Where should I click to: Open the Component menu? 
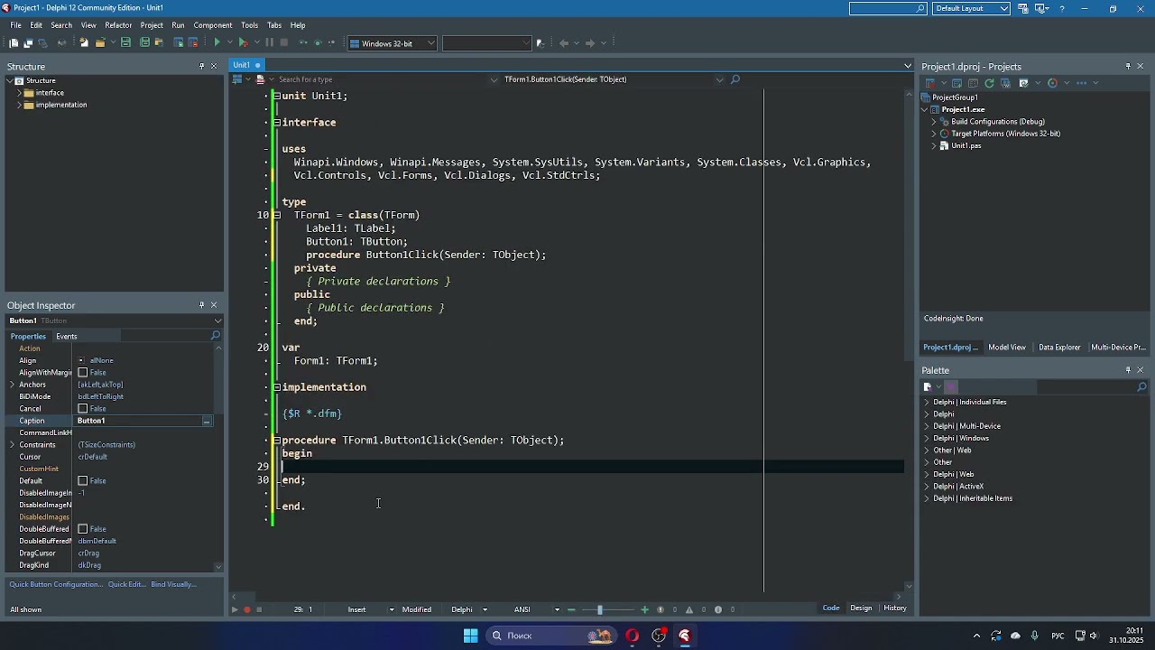[213, 25]
